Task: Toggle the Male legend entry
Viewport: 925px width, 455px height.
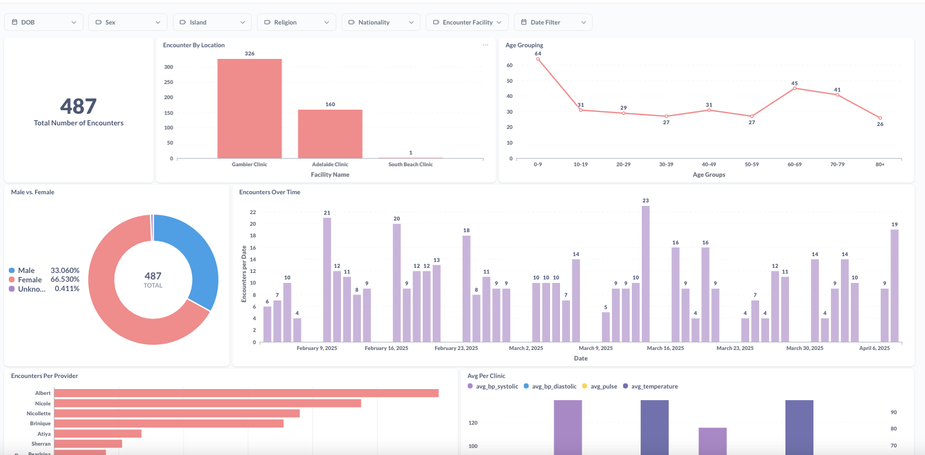Action: [x=26, y=271]
